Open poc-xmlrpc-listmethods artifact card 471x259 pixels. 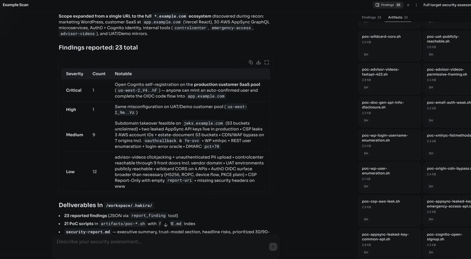[447, 144]
